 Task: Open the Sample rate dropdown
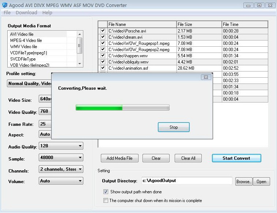coord(61,158)
